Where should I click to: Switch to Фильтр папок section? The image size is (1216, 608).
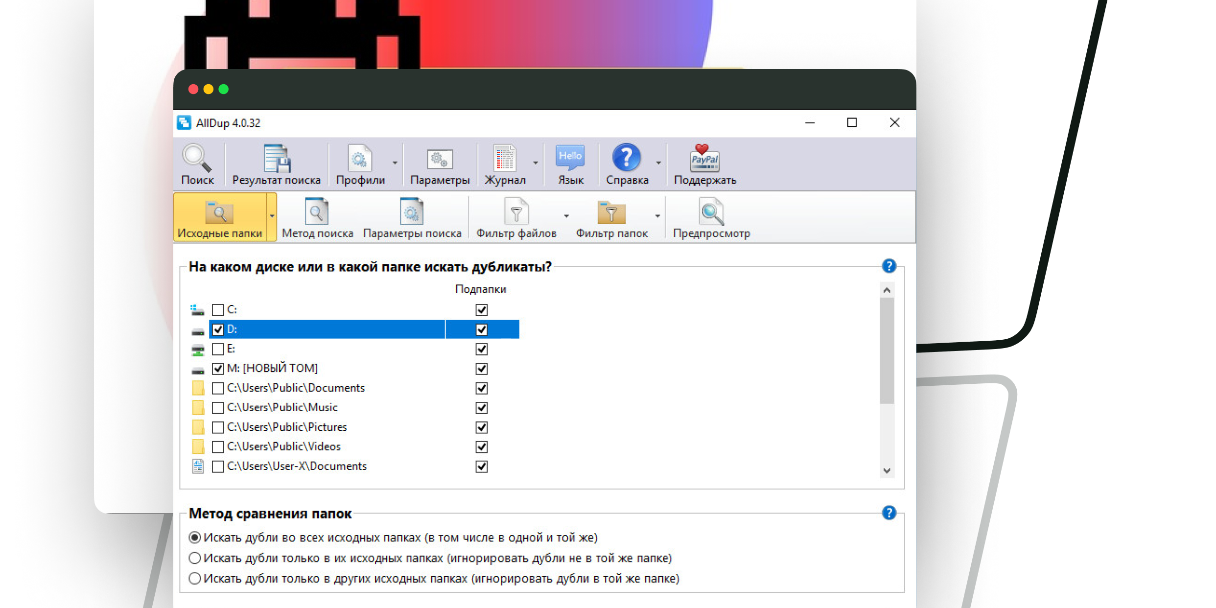[611, 218]
